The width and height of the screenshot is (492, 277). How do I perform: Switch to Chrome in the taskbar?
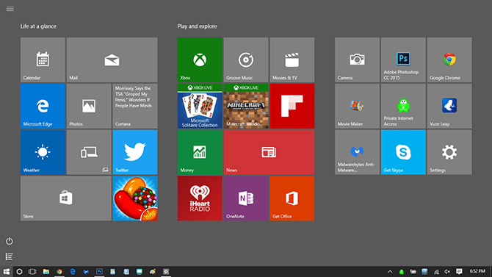click(59, 272)
